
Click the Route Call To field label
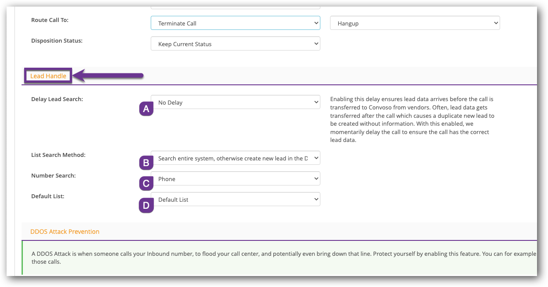click(50, 20)
